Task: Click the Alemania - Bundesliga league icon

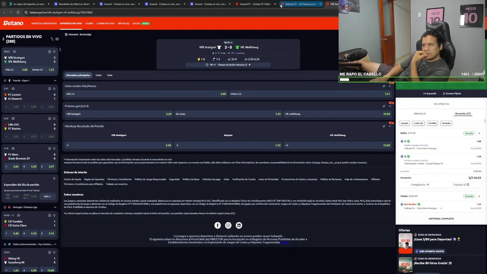Action: (x=66, y=34)
